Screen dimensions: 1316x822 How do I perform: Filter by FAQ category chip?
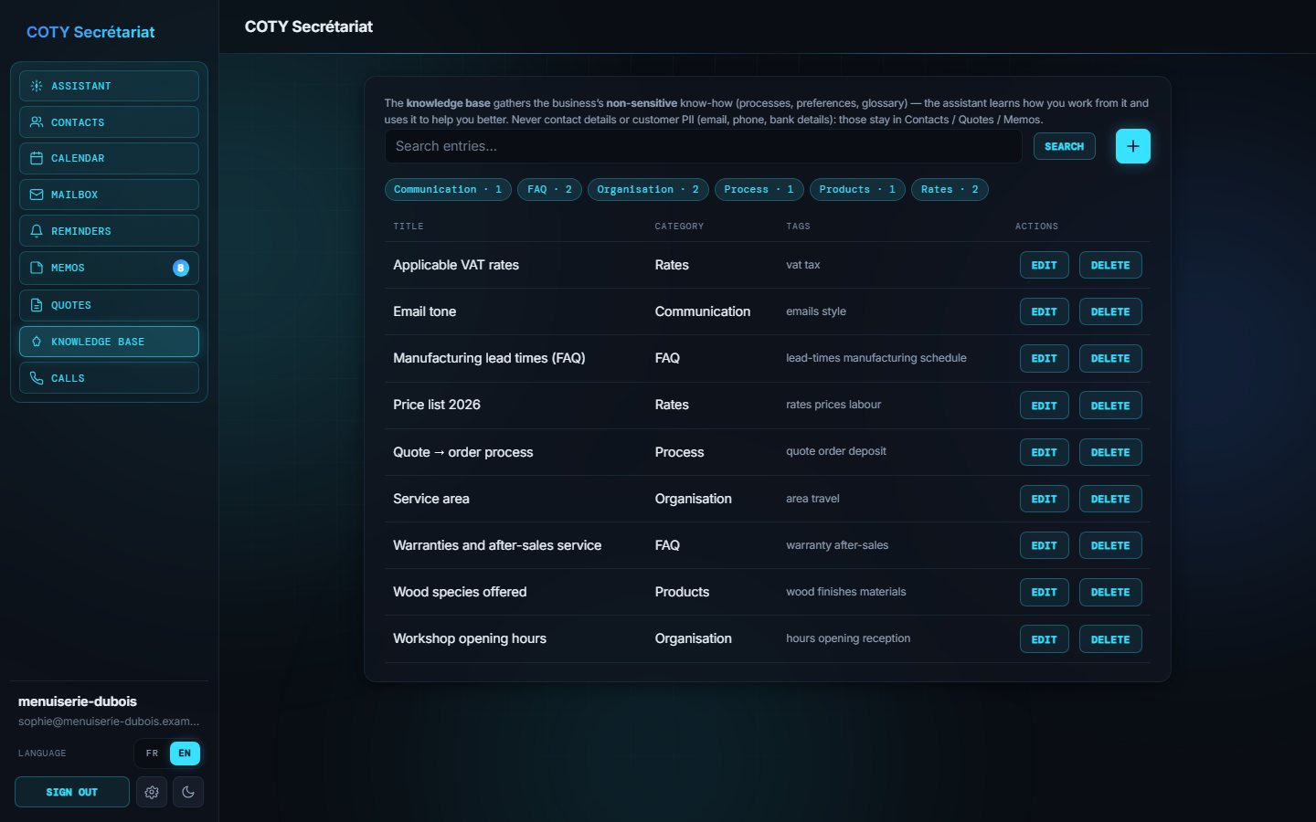(x=549, y=189)
